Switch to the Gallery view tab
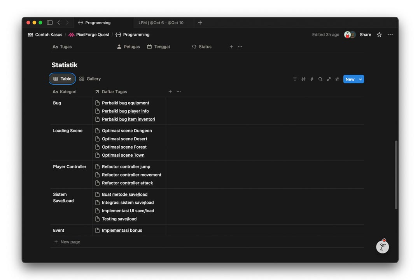Viewport: 420px width, 280px height. [90, 79]
